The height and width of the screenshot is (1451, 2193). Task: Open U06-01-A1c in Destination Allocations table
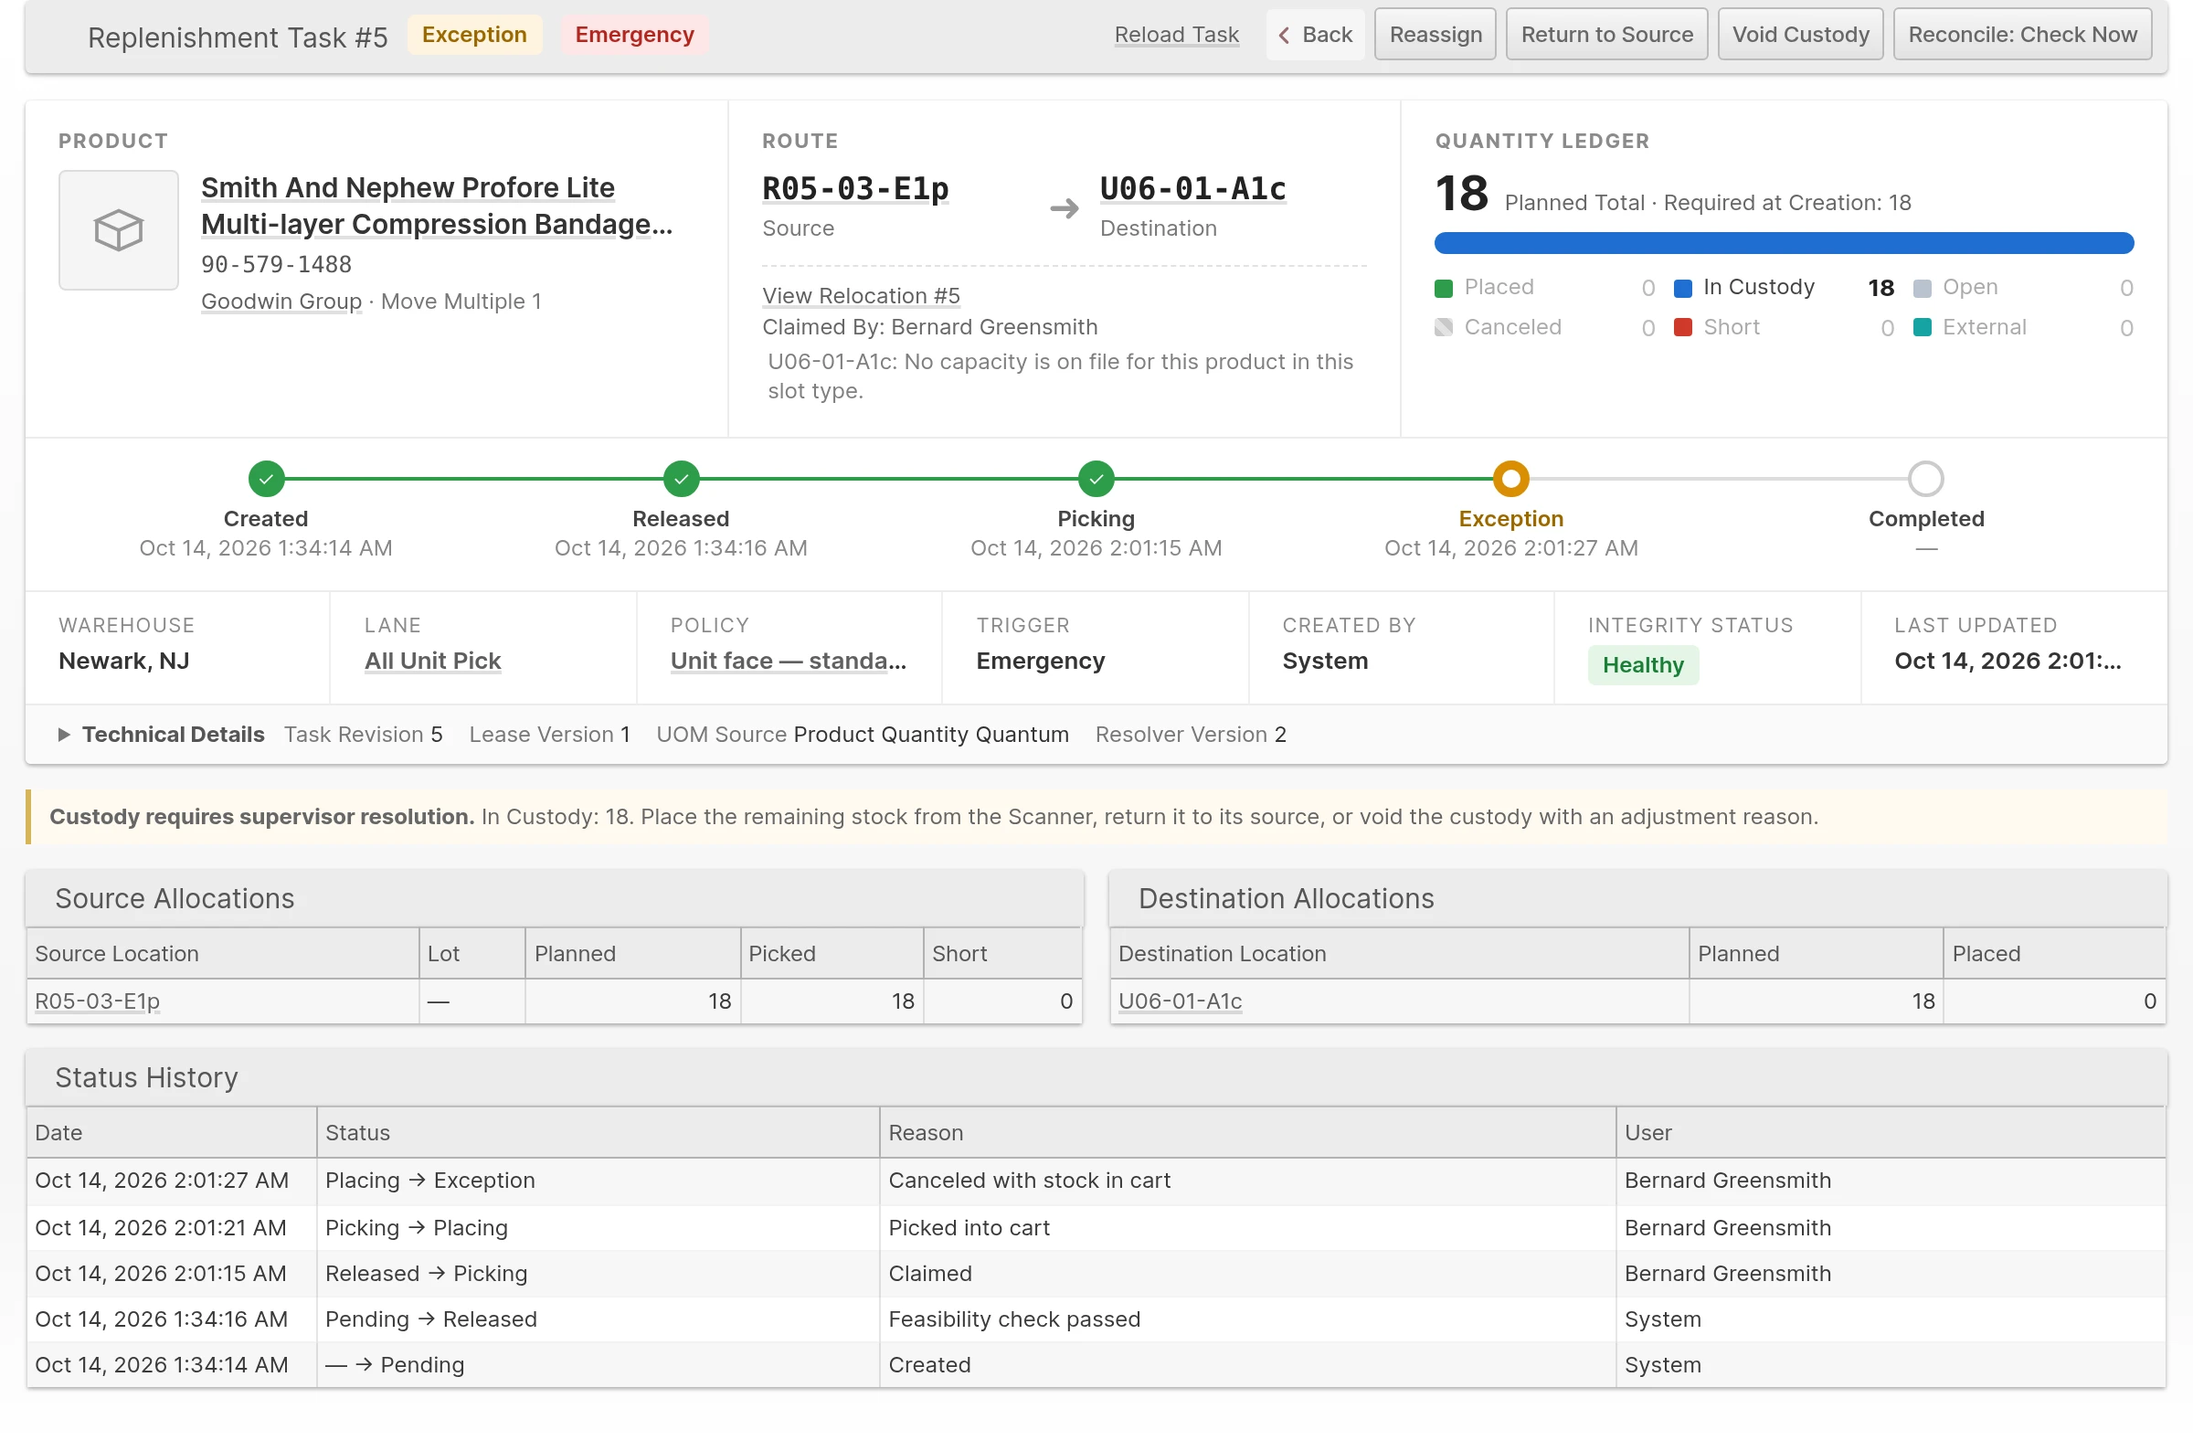(1180, 1001)
